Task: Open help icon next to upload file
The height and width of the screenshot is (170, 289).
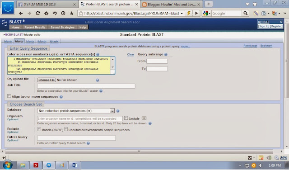Action: [x=98, y=80]
